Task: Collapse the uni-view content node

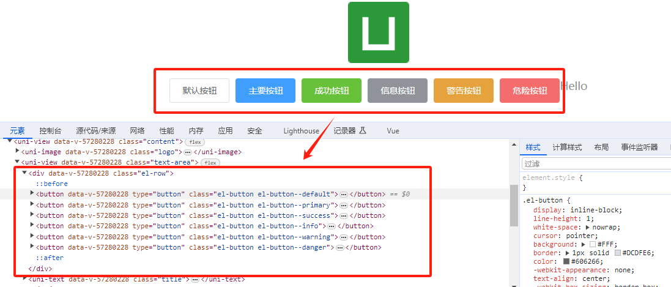Action: click(x=10, y=141)
